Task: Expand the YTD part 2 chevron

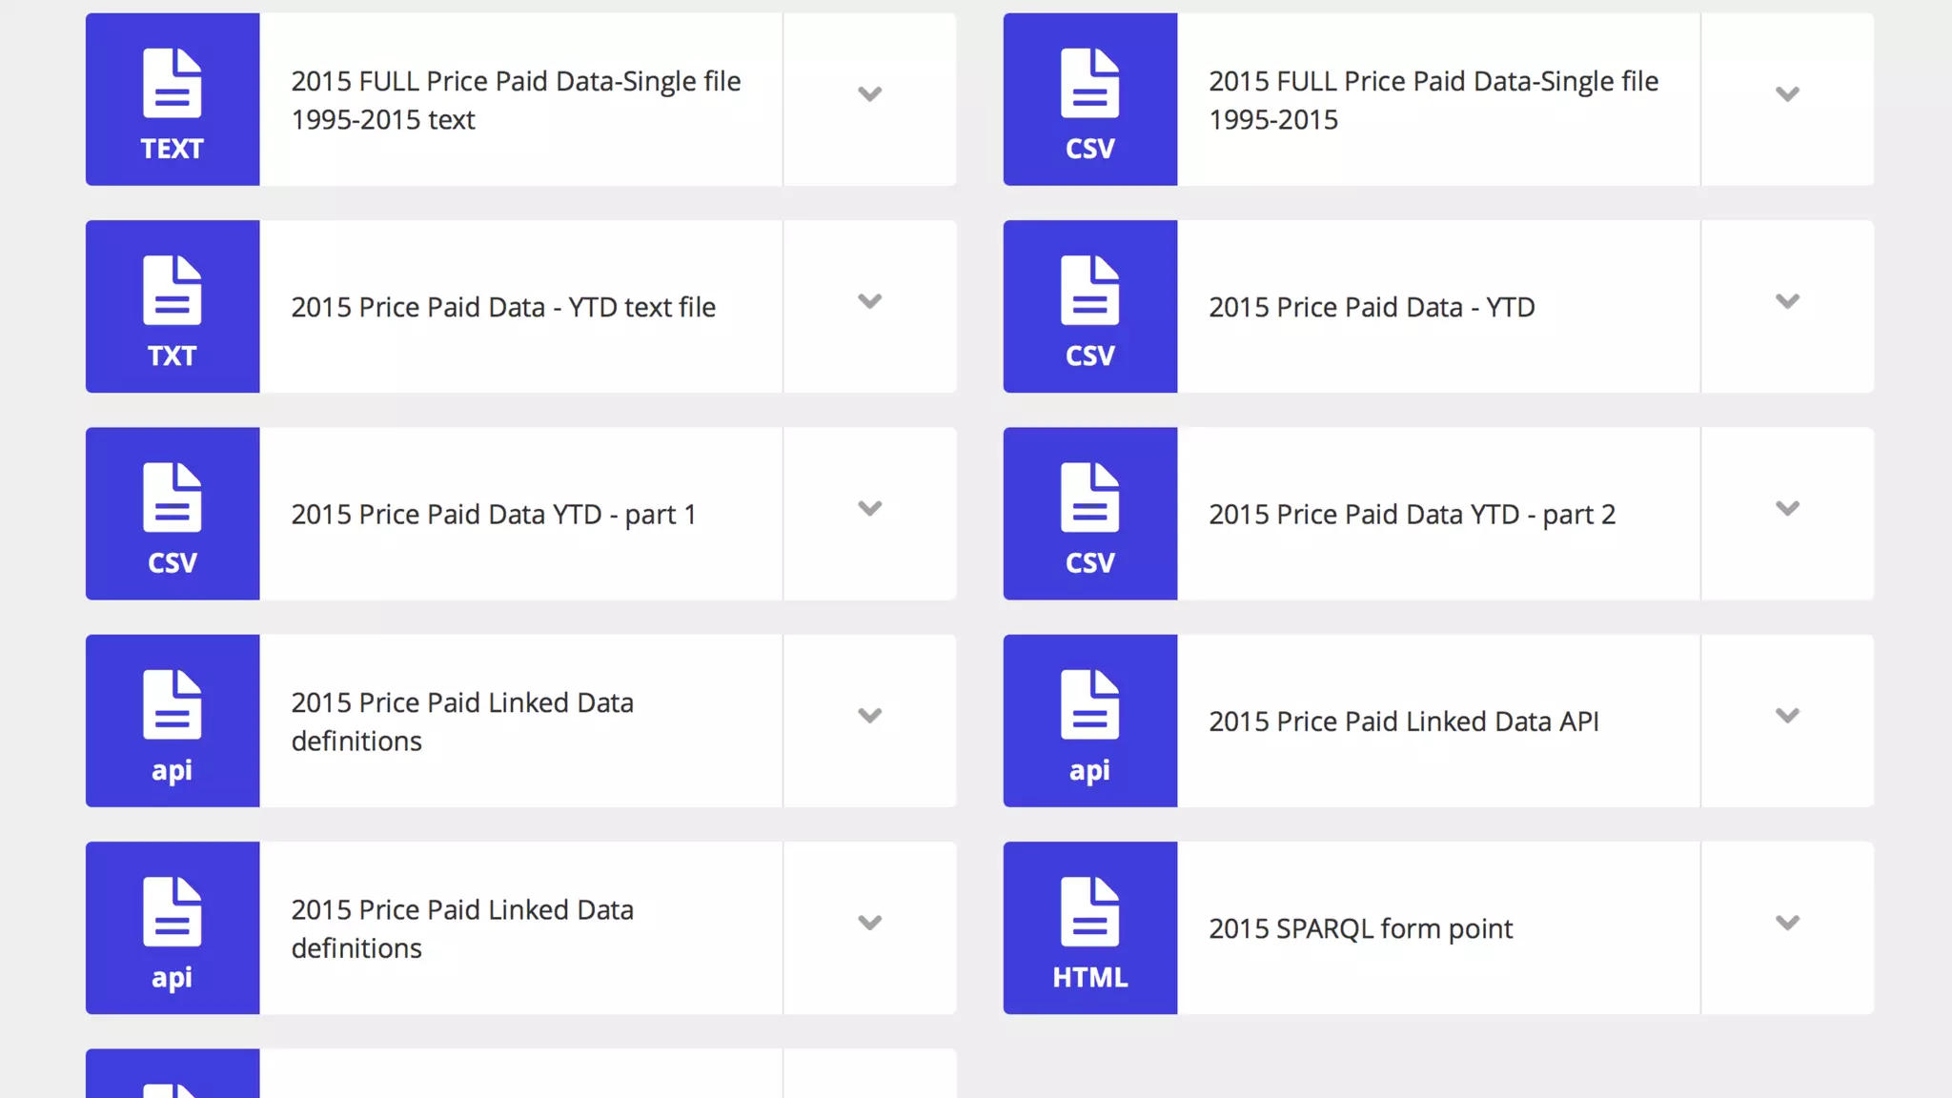Action: (1787, 508)
